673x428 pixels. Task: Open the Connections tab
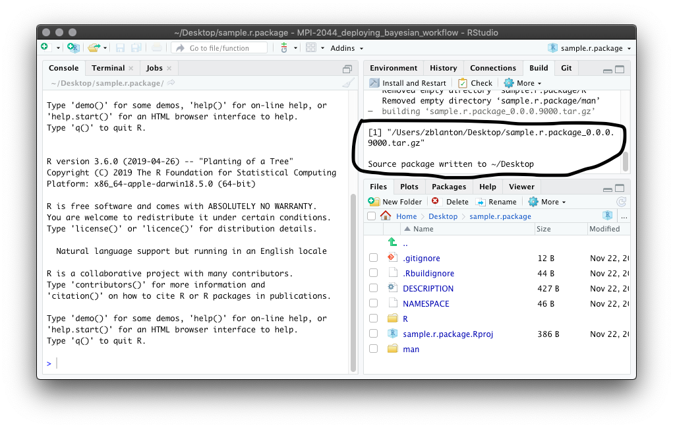tap(493, 68)
